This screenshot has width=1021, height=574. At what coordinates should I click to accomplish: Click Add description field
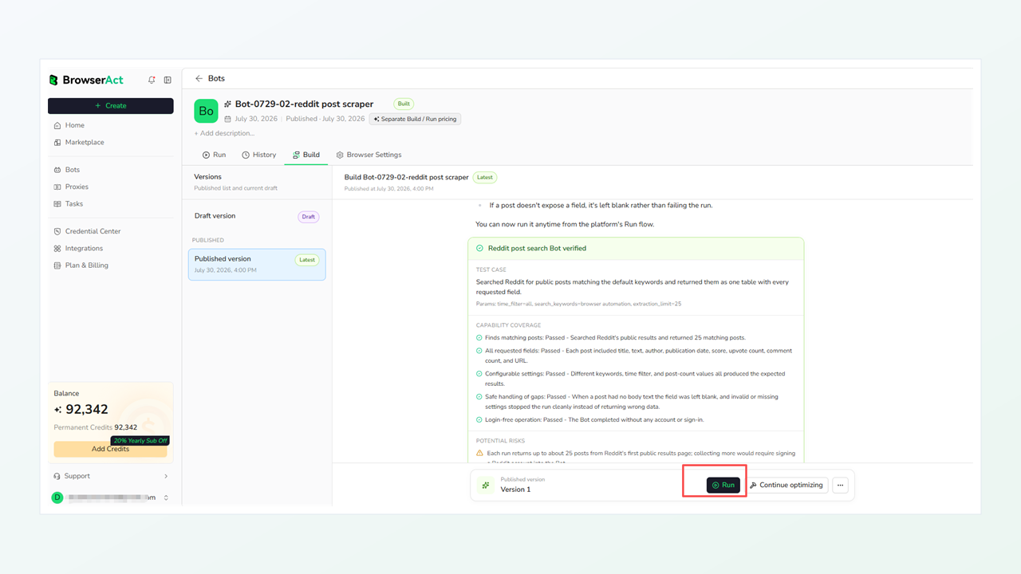coord(224,133)
